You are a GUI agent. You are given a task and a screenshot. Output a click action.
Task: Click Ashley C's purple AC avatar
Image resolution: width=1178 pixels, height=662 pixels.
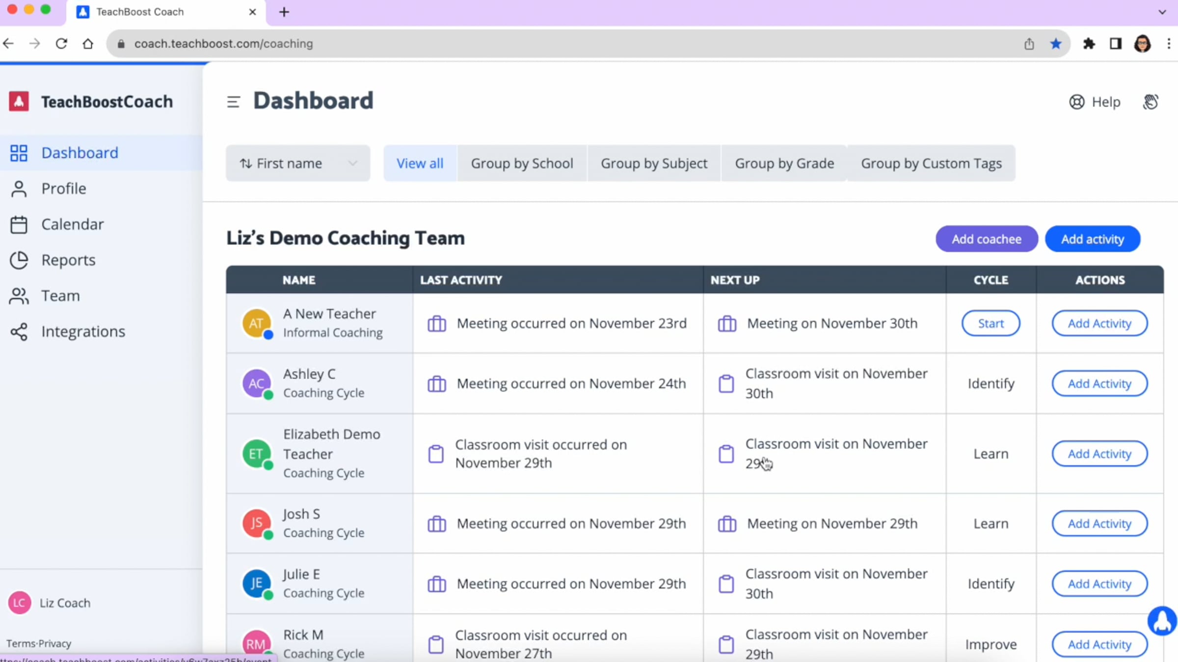coord(256,383)
